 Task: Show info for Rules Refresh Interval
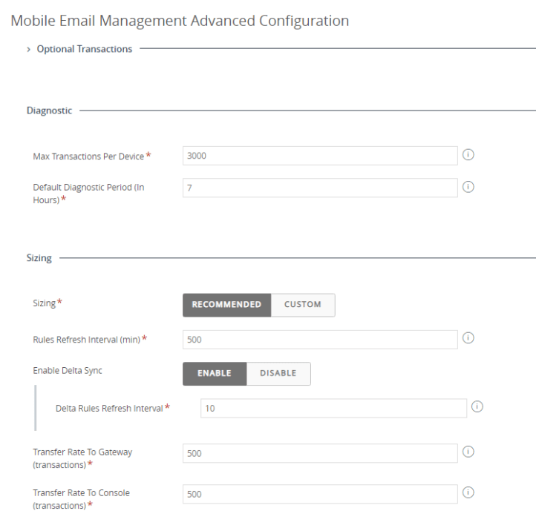tap(468, 338)
